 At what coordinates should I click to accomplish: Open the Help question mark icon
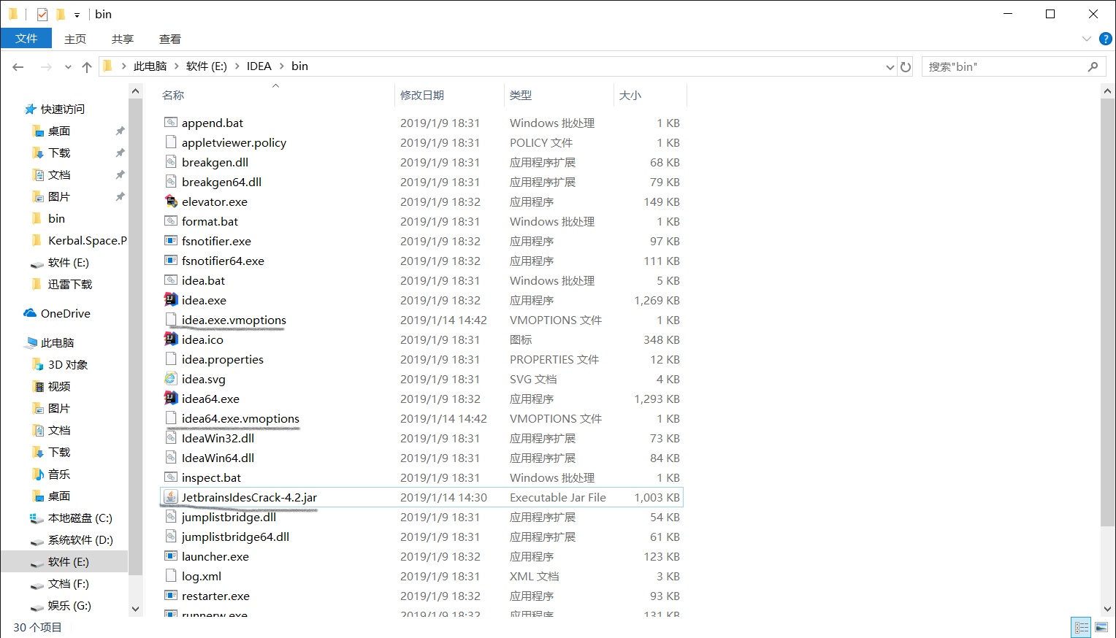pyautogui.click(x=1105, y=39)
